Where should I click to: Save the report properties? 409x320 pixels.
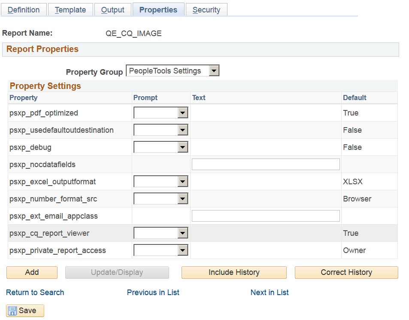coord(25,311)
